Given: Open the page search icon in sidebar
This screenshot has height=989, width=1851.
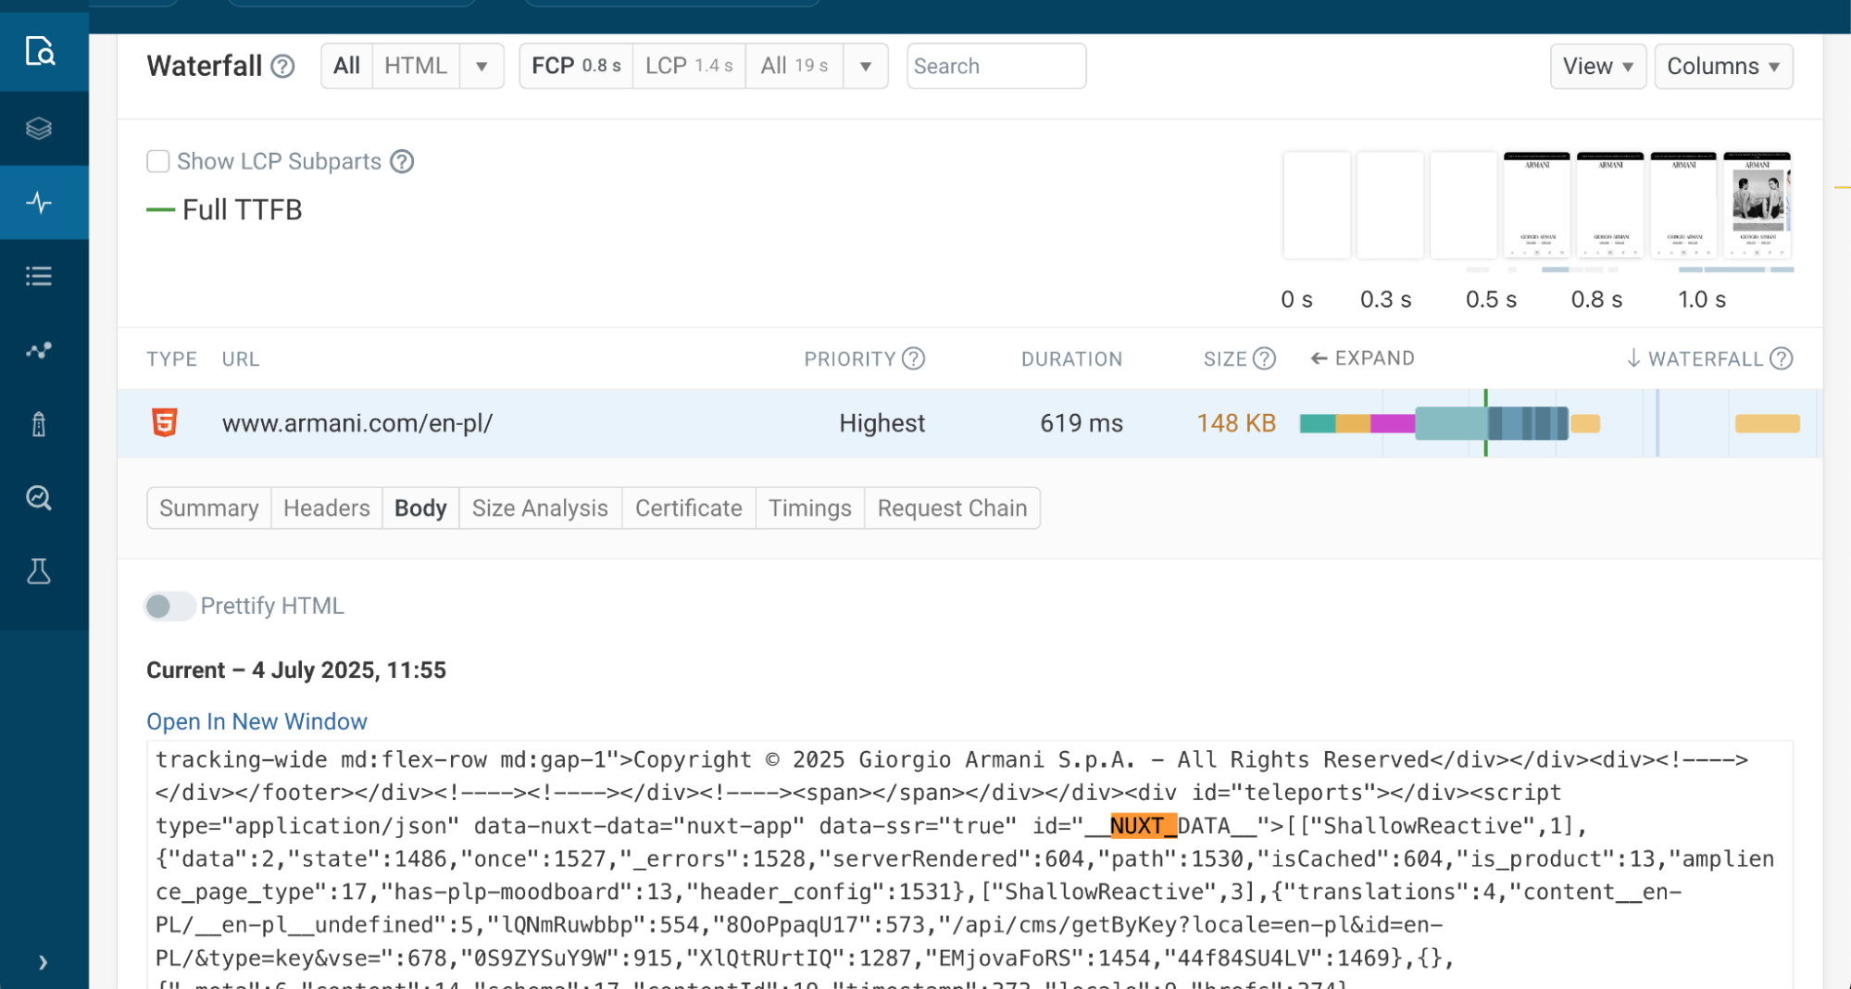Looking at the screenshot, I should (x=40, y=51).
